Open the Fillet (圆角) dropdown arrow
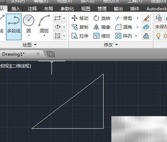 [x=137, y=27]
